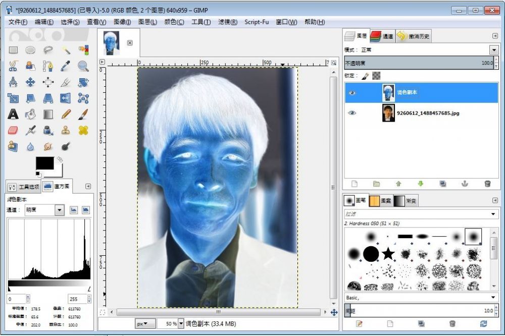The height and width of the screenshot is (336, 505).
Task: Click the black foreground color swatch
Action: (44, 163)
